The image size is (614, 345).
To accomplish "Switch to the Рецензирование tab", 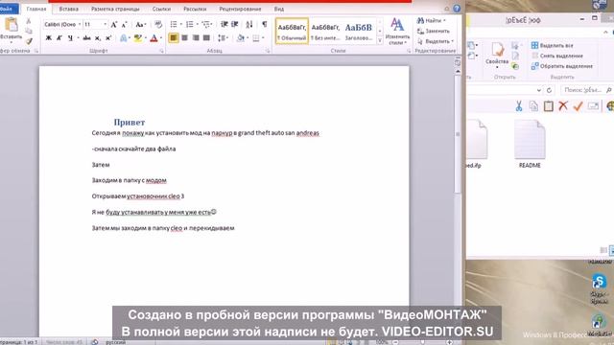I will click(240, 9).
